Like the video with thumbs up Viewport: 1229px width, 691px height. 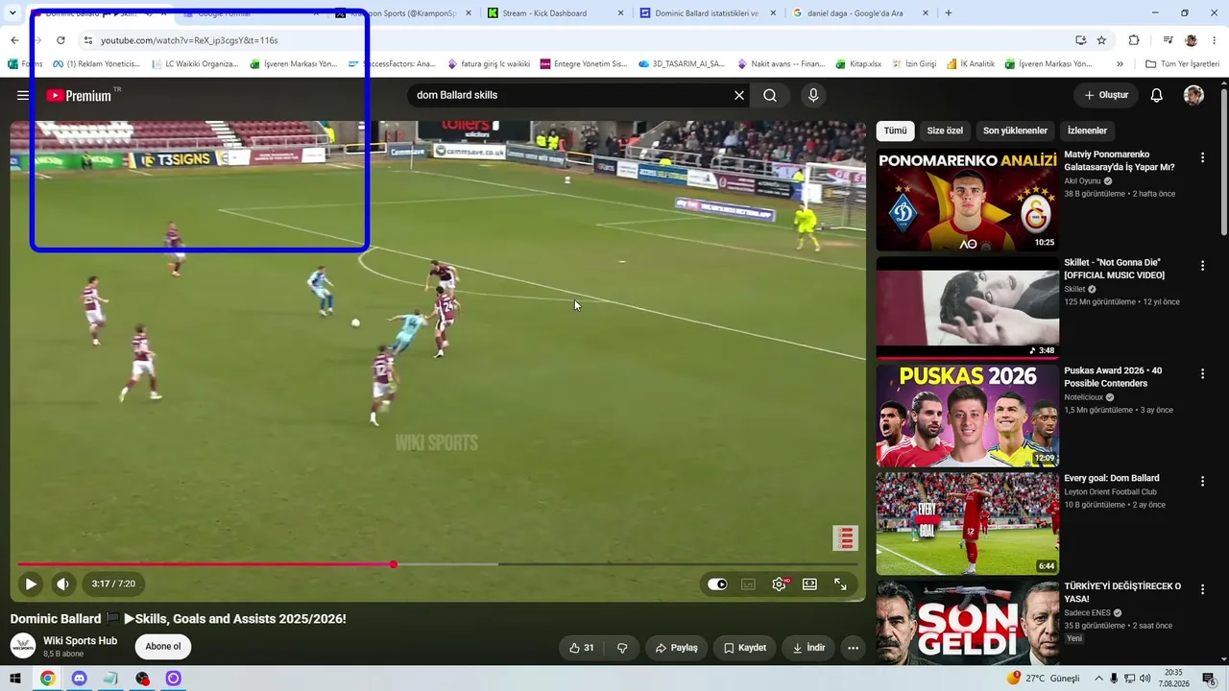coord(581,648)
